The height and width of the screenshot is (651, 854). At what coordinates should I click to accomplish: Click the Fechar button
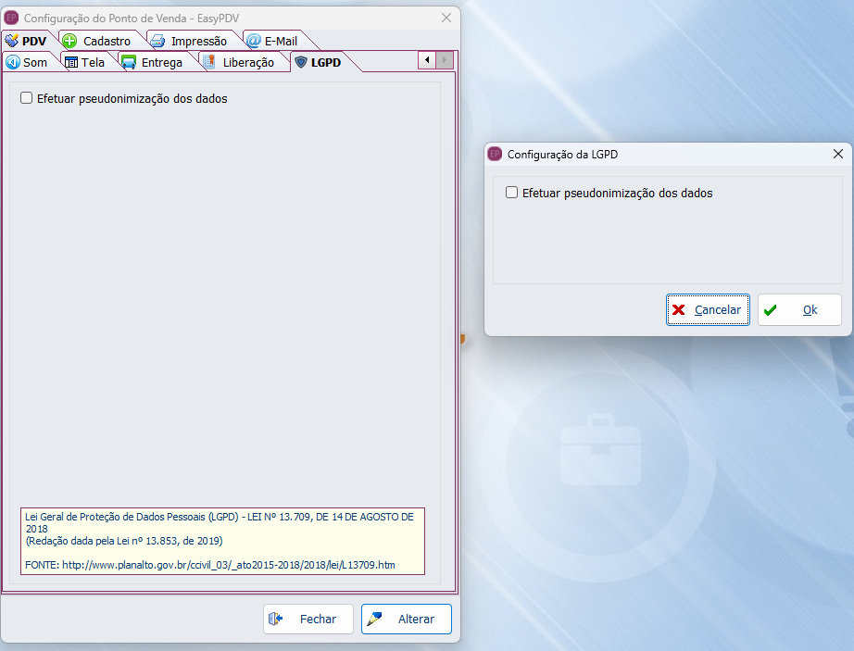(x=308, y=619)
